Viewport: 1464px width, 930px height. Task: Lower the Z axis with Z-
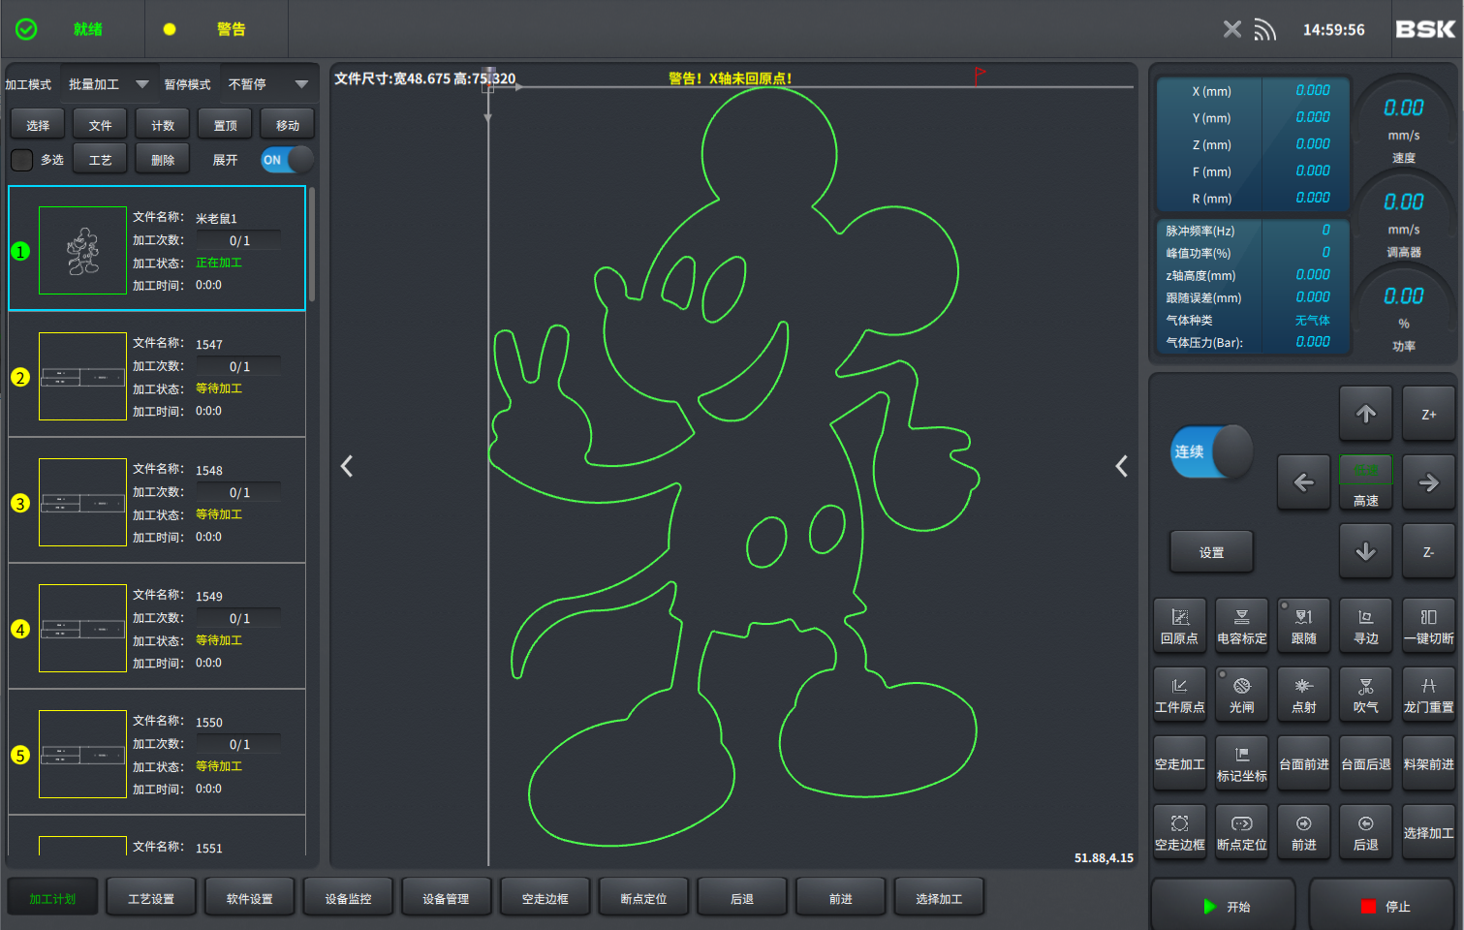click(x=1428, y=551)
